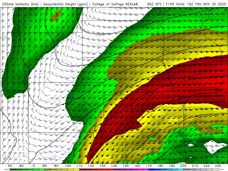This screenshot has height=171, width=228.
Task: Click the 'F105 Valid: 15Z THU NOV 20 2025' text
Action: pyautogui.click(x=196, y=4)
